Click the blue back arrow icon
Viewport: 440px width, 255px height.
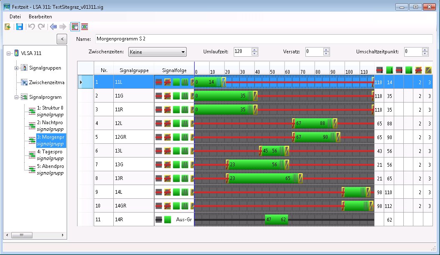click(53, 27)
